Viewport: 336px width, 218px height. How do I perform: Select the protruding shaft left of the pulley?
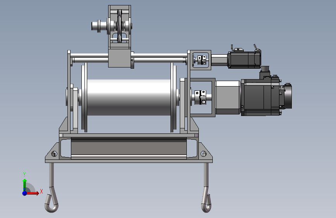pyautogui.click(x=99, y=26)
